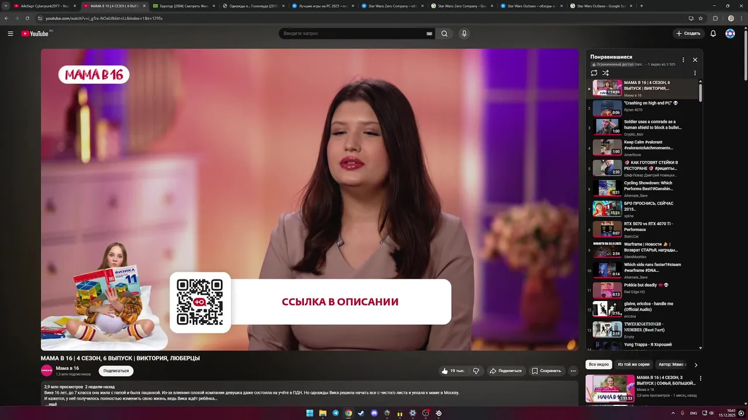Scan the QR code overlay in video
Screen dimensions: 748x420
(x=200, y=302)
